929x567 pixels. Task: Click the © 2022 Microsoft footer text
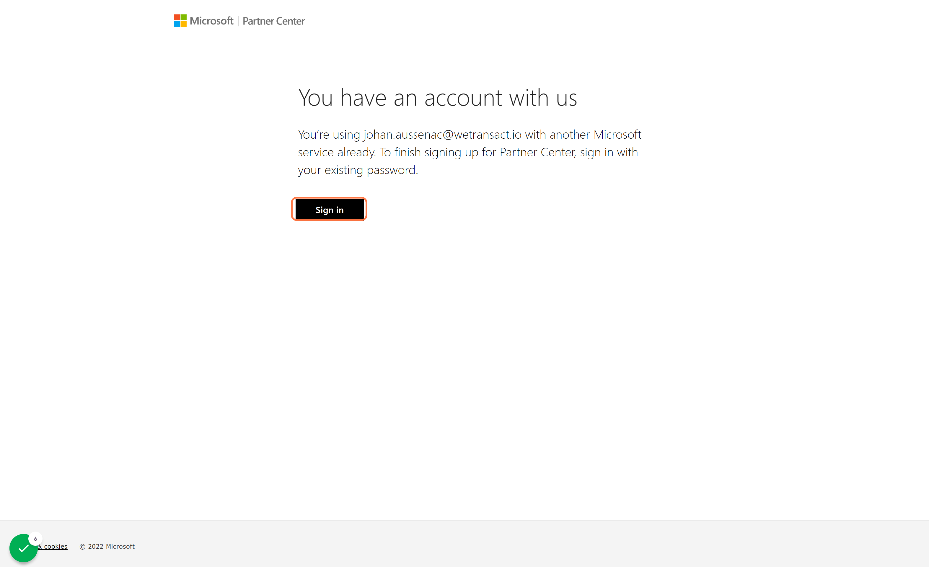pos(107,546)
